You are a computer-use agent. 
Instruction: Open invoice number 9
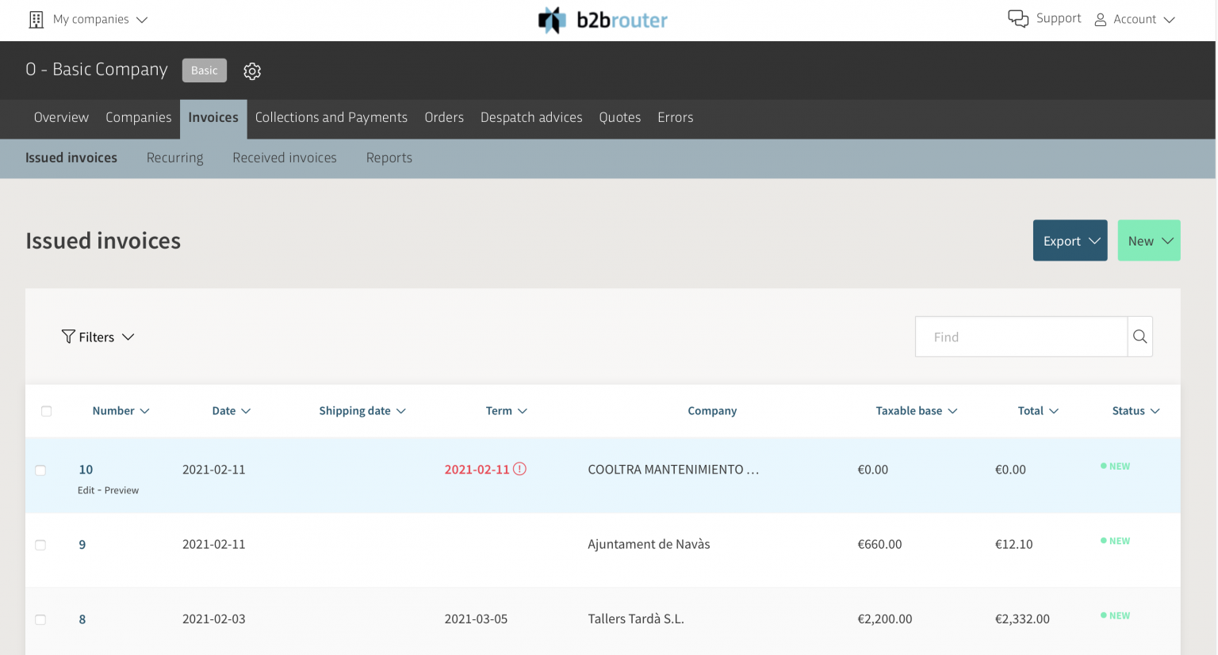(x=82, y=544)
